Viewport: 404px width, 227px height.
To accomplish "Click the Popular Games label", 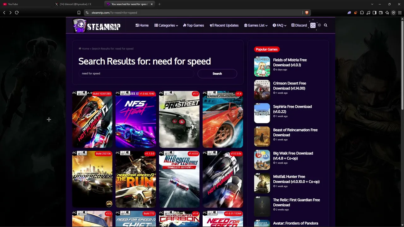I will (267, 49).
